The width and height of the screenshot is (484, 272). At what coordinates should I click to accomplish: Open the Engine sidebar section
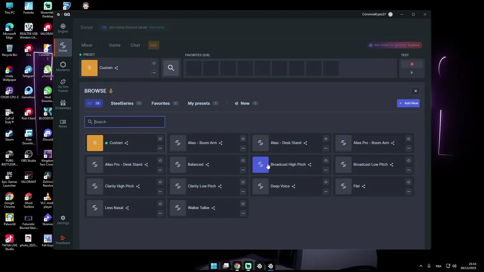coord(63,28)
